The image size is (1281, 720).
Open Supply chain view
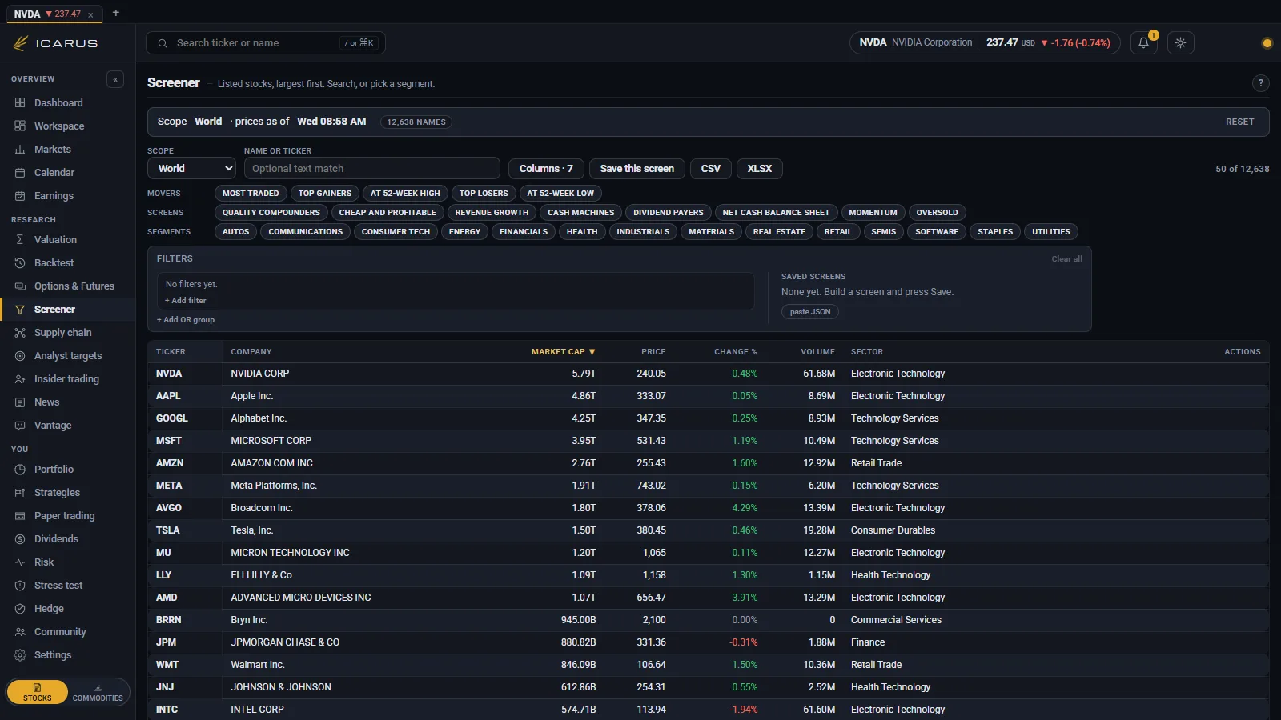[x=62, y=332]
